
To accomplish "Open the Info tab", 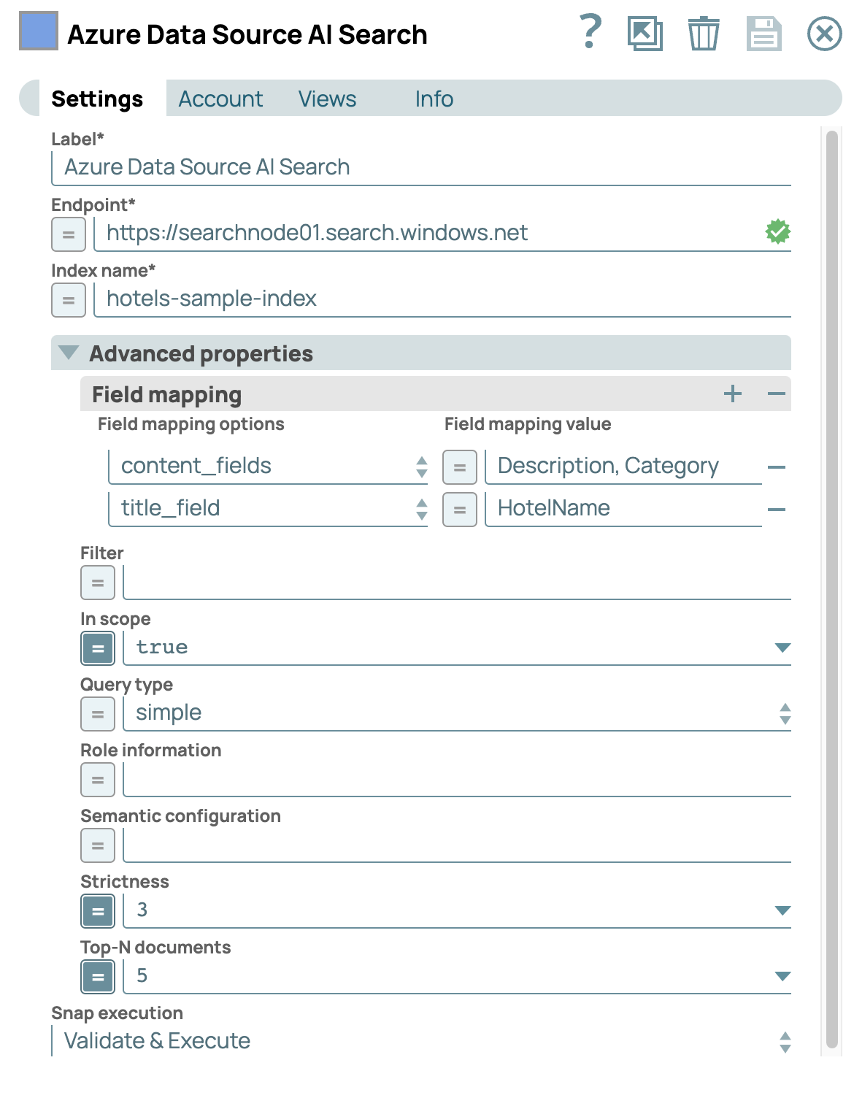I will click(x=434, y=99).
